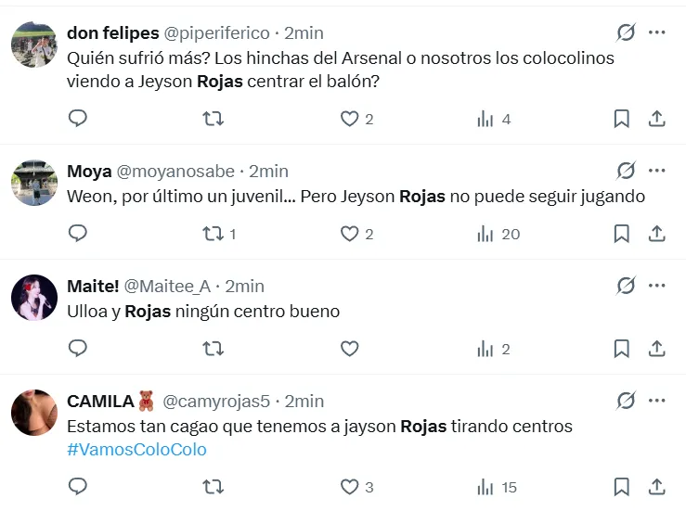Share Moya's tweet

[x=656, y=234]
